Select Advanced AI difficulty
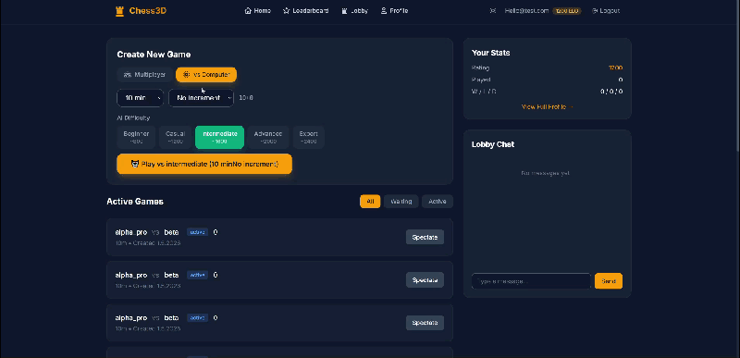The height and width of the screenshot is (358, 740). (x=268, y=137)
